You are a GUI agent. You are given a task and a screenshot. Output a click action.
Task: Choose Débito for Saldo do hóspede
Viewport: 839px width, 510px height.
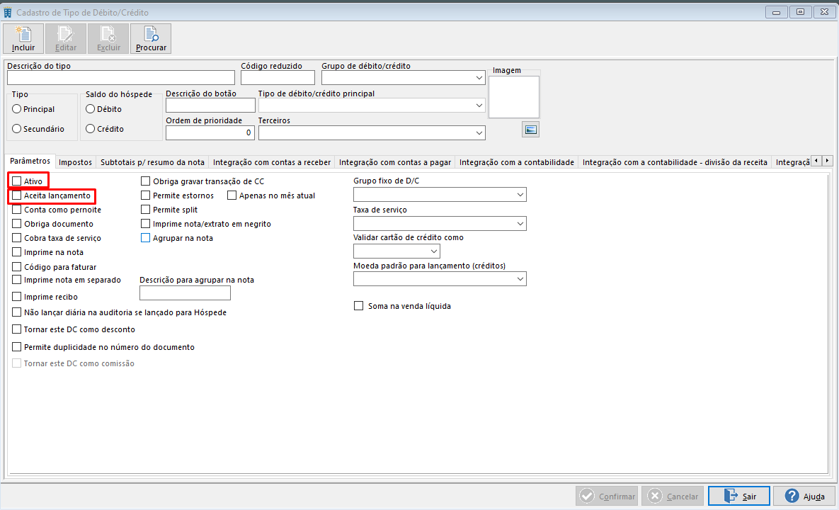91,109
